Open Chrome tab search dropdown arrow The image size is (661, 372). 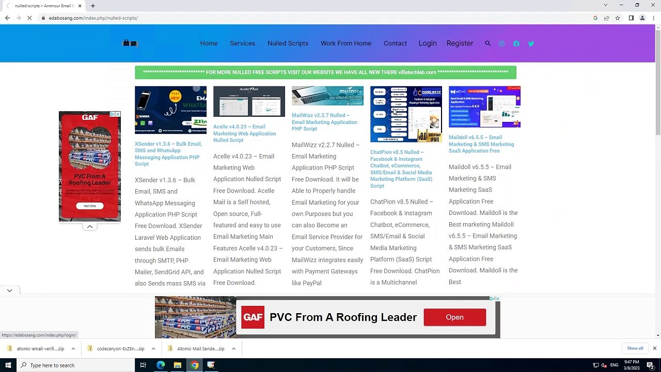click(605, 5)
